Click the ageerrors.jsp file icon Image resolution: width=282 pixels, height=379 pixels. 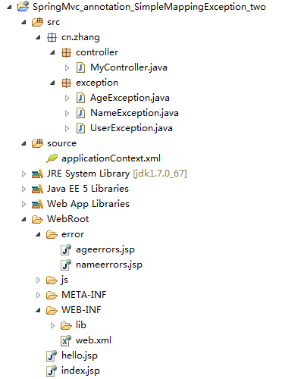pos(66,249)
